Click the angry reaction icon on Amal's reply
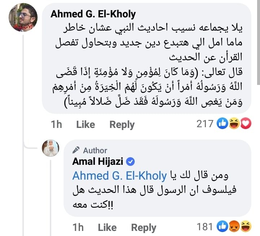This screenshot has width=260, height=236. [234, 226]
